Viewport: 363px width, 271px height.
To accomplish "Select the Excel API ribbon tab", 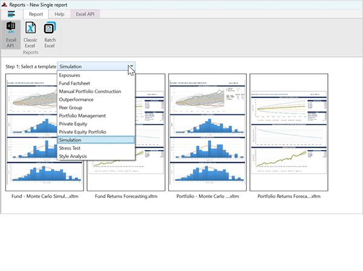I will pyautogui.click(x=85, y=13).
